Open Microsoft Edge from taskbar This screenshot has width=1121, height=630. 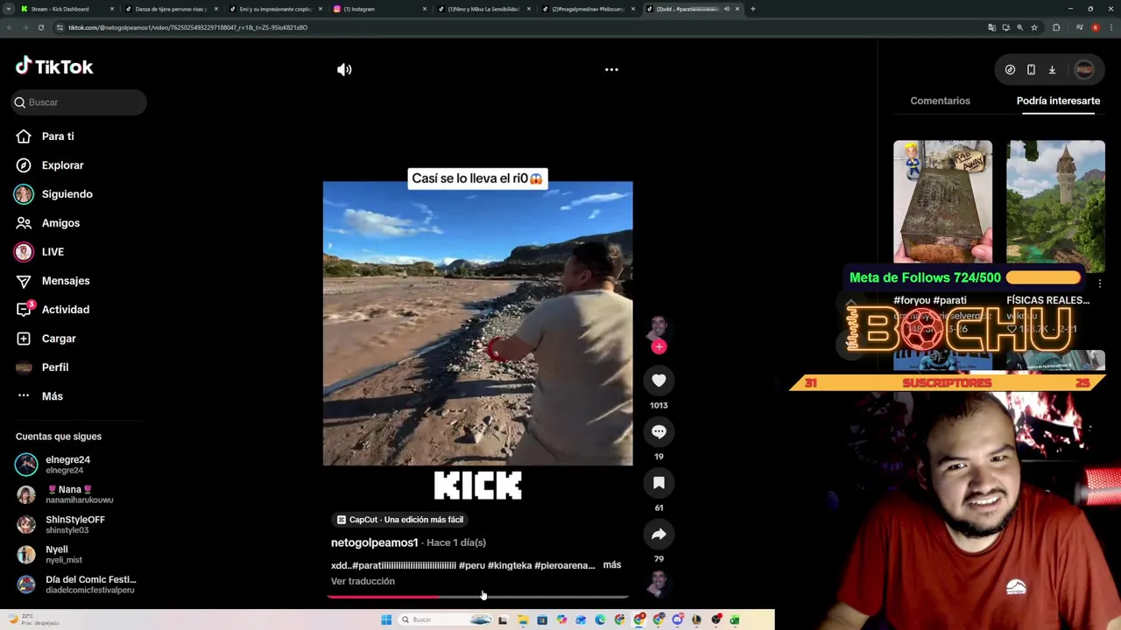pyautogui.click(x=600, y=619)
